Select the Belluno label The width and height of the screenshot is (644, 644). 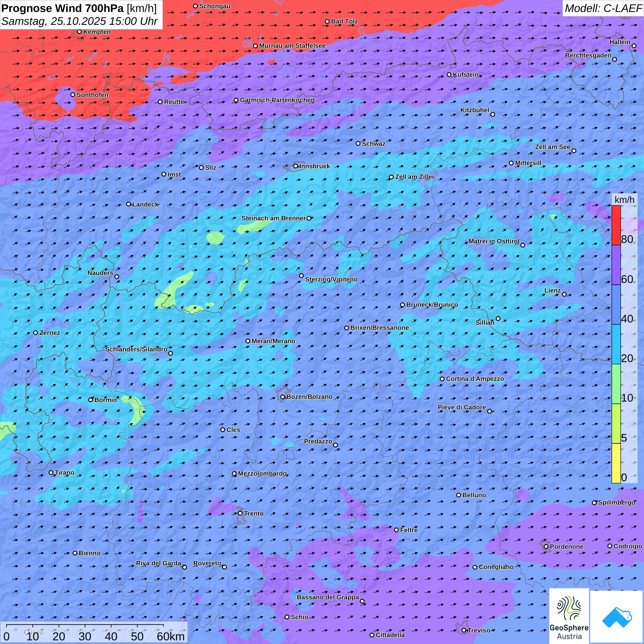(474, 495)
